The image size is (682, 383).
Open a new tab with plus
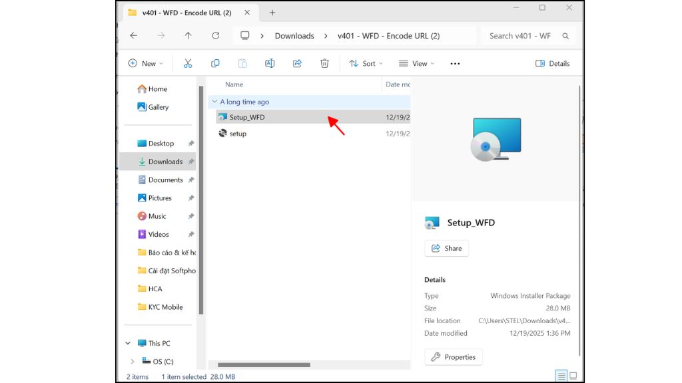[272, 13]
